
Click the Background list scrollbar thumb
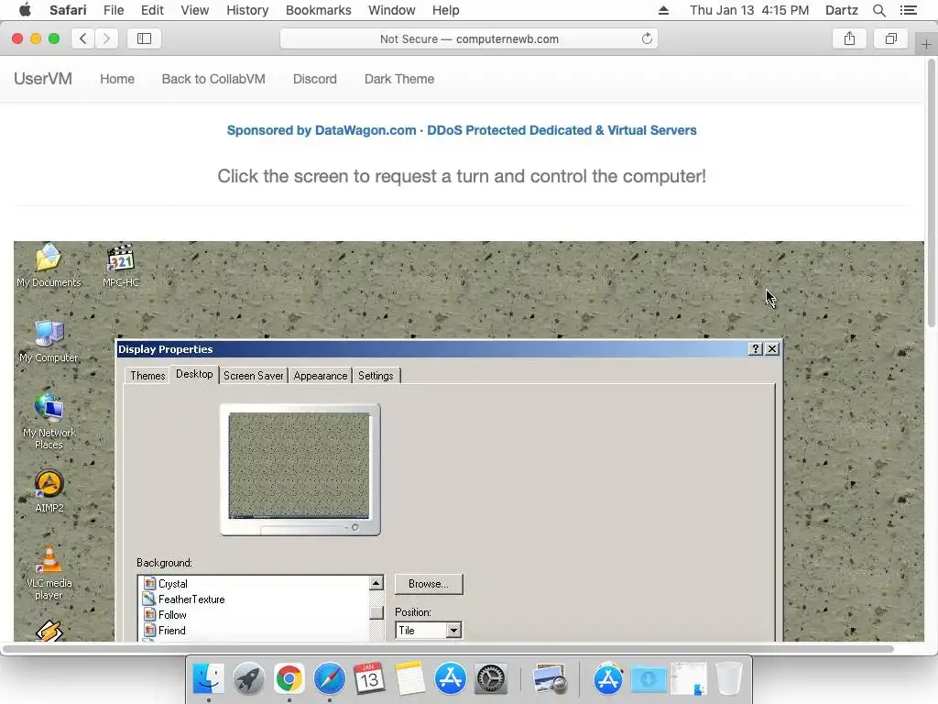tap(376, 612)
